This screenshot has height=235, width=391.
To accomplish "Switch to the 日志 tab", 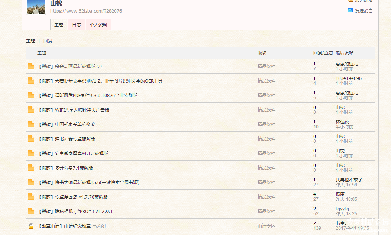I will [77, 25].
